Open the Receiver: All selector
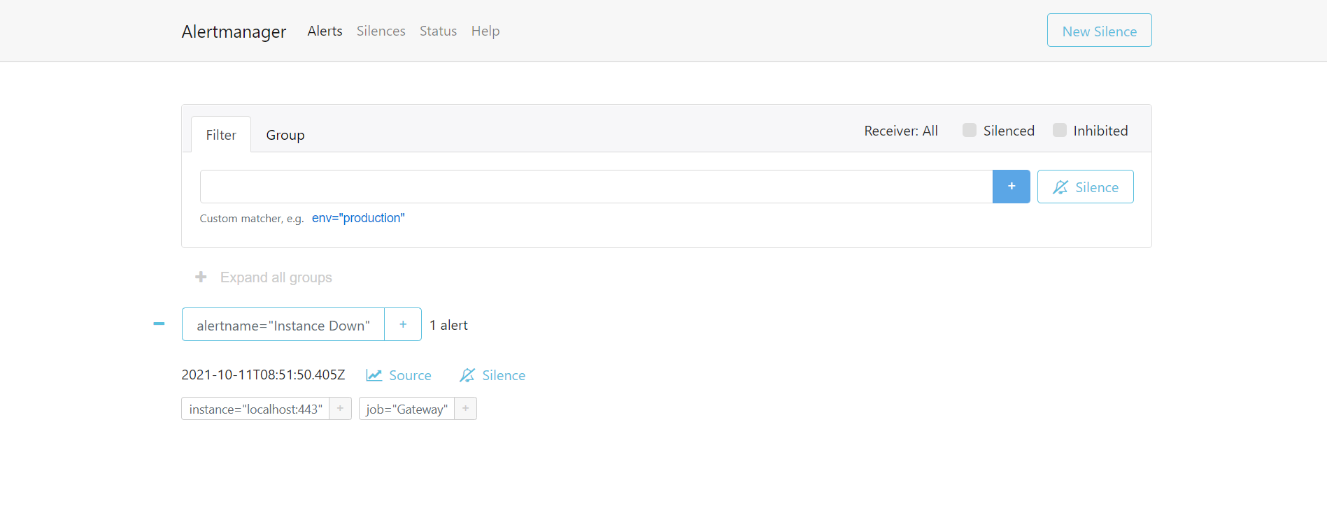Viewport: 1327px width, 508px height. [900, 131]
